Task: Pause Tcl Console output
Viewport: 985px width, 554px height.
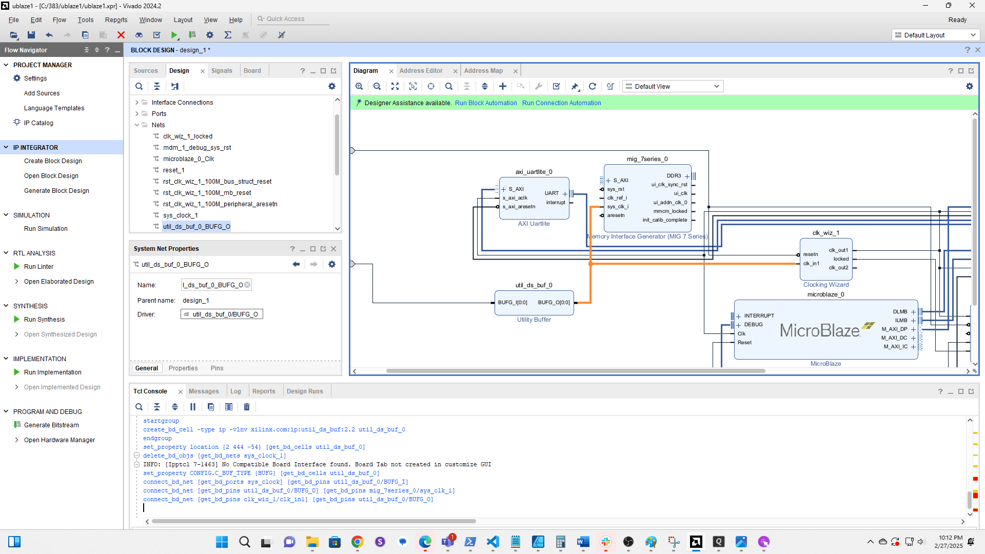Action: [x=193, y=407]
